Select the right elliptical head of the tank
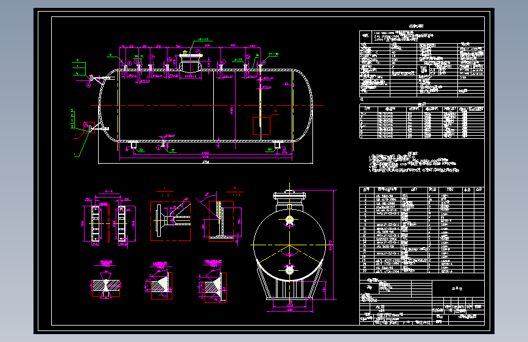Screen dimensions: 528x342 [303, 105]
